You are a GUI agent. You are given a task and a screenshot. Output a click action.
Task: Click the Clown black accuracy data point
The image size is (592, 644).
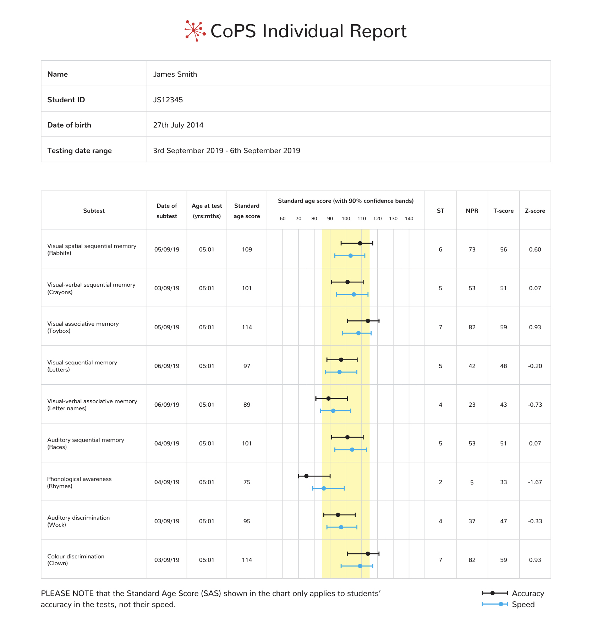coord(368,553)
